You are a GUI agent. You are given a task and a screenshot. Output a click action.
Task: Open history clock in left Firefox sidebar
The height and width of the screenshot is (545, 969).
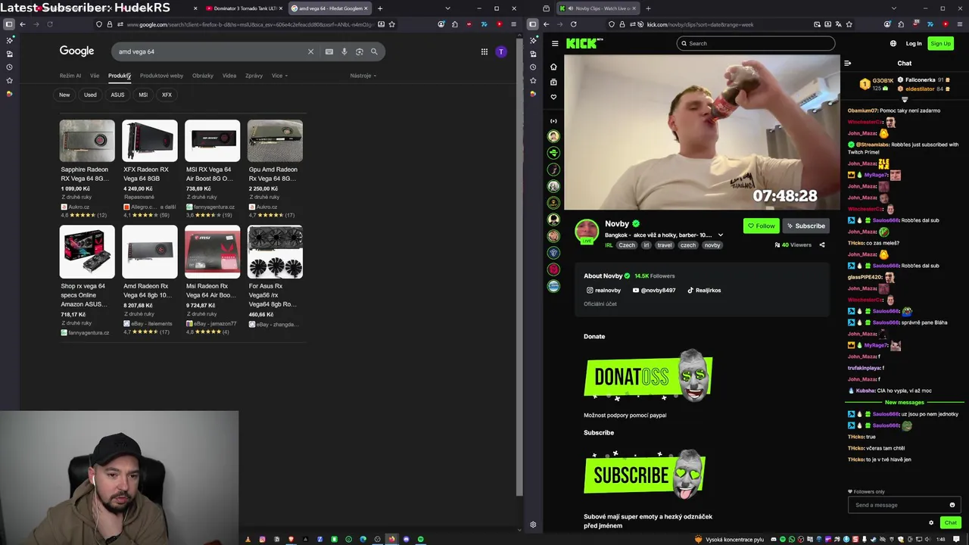(9, 67)
